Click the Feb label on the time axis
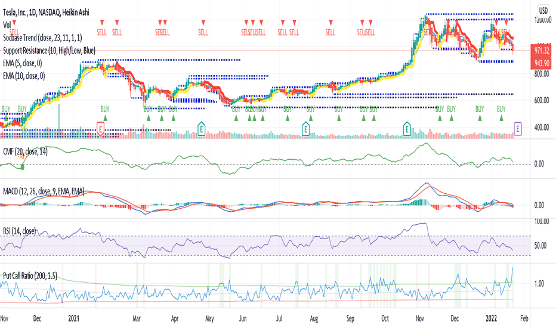Screen dimensions: 556x328 pos(525,318)
